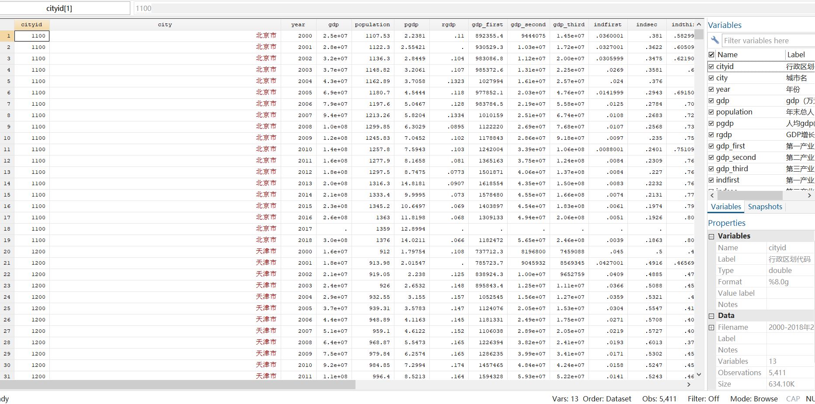Click the Format property value %8.0g
The image size is (815, 404).
[779, 282]
